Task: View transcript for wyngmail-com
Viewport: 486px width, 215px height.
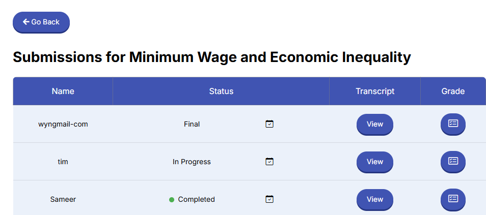Action: point(375,125)
